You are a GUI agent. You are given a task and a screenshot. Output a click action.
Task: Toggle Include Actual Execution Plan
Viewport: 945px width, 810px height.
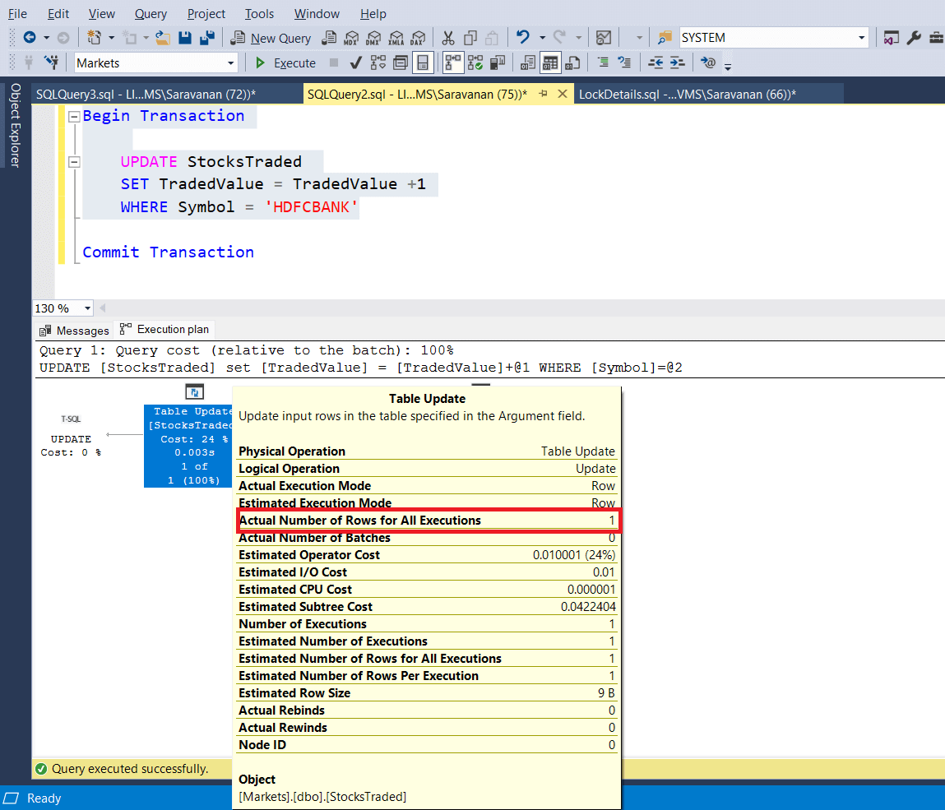[x=453, y=63]
